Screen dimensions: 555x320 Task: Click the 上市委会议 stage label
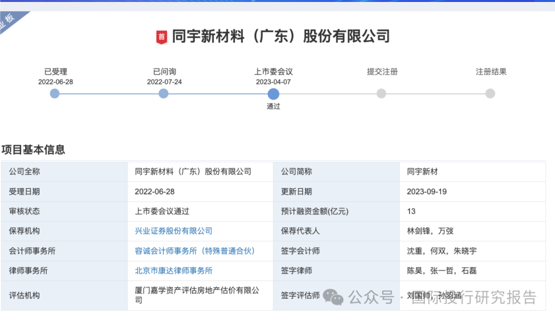coord(273,72)
